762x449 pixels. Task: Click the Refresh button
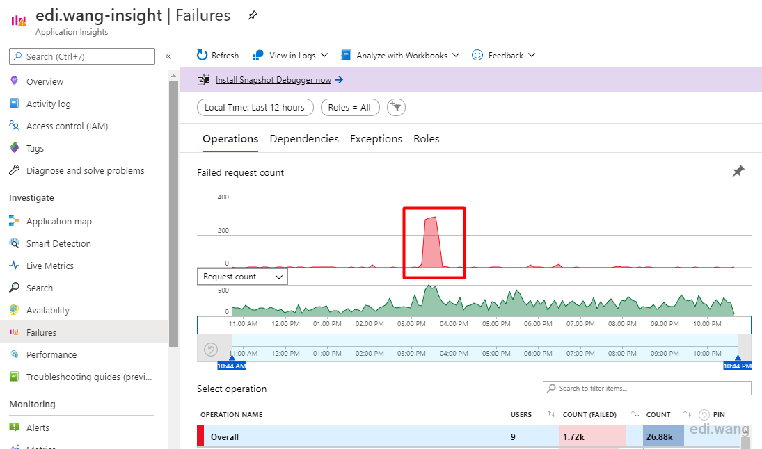click(x=218, y=56)
